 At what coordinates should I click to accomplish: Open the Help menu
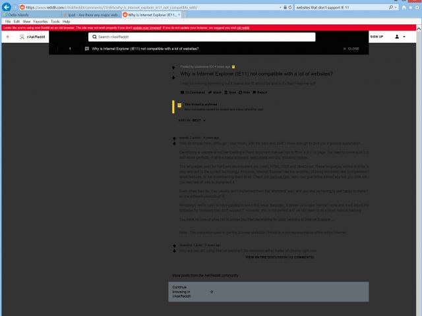(x=66, y=22)
